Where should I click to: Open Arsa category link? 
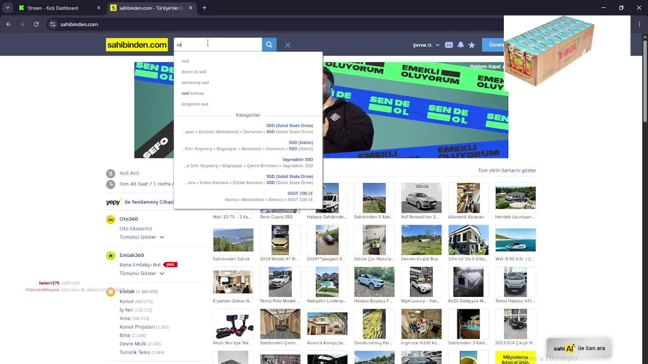pyautogui.click(x=125, y=318)
